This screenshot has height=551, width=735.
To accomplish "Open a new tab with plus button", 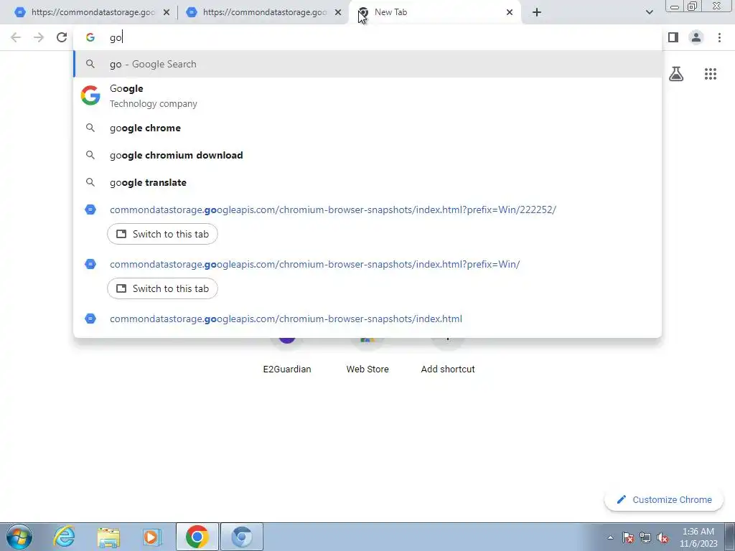I will (537, 12).
